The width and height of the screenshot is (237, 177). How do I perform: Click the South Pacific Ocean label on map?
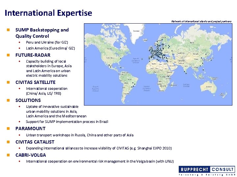95,89
